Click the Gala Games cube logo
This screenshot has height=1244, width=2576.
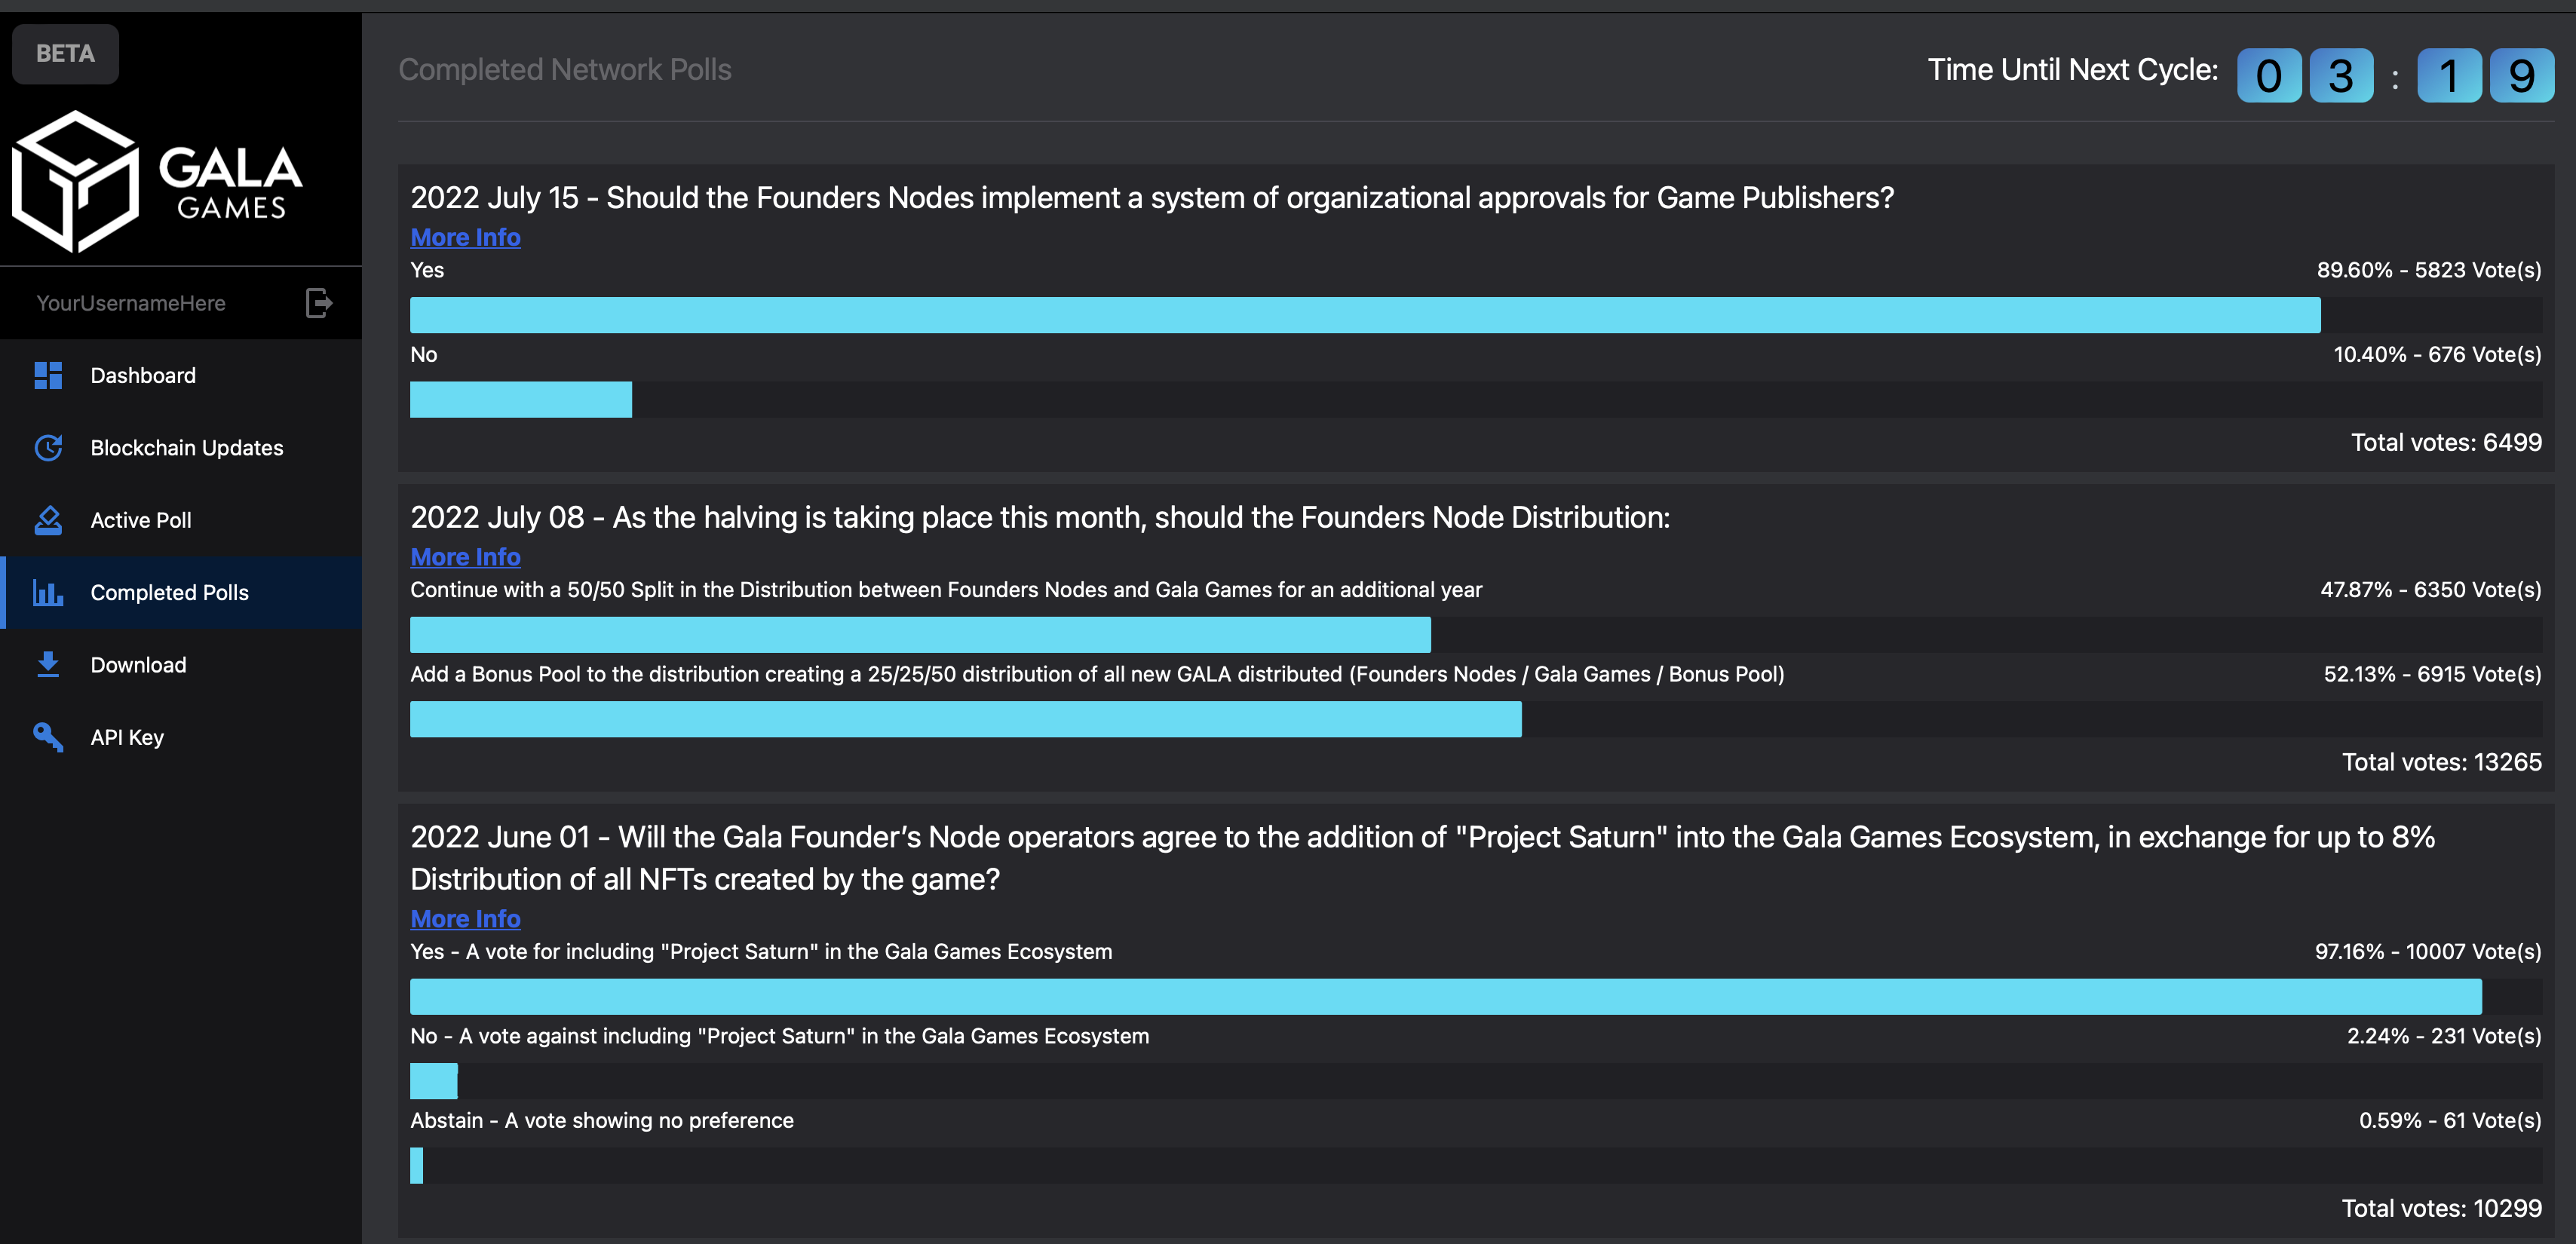75,181
